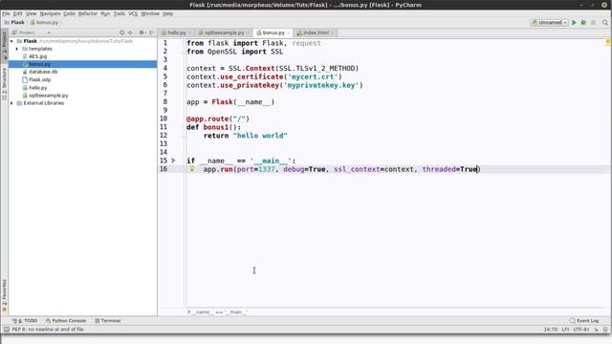Switch to the hello.py tab
Screen dimensions: 612x344
(x=176, y=32)
